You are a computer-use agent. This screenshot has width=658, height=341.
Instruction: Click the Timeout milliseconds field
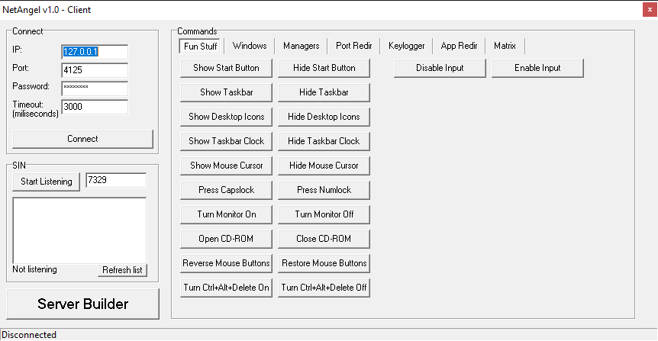[94, 107]
